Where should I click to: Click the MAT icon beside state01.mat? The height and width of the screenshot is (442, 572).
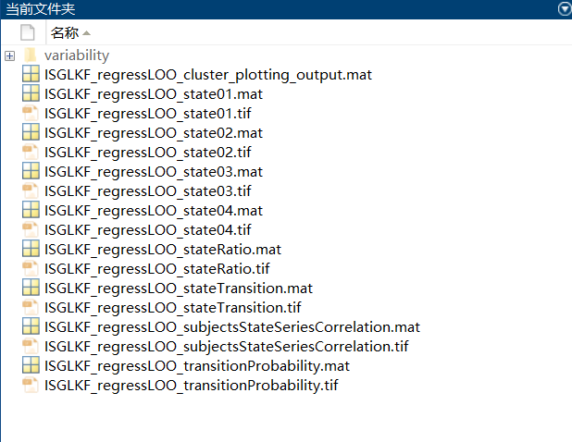pos(31,93)
